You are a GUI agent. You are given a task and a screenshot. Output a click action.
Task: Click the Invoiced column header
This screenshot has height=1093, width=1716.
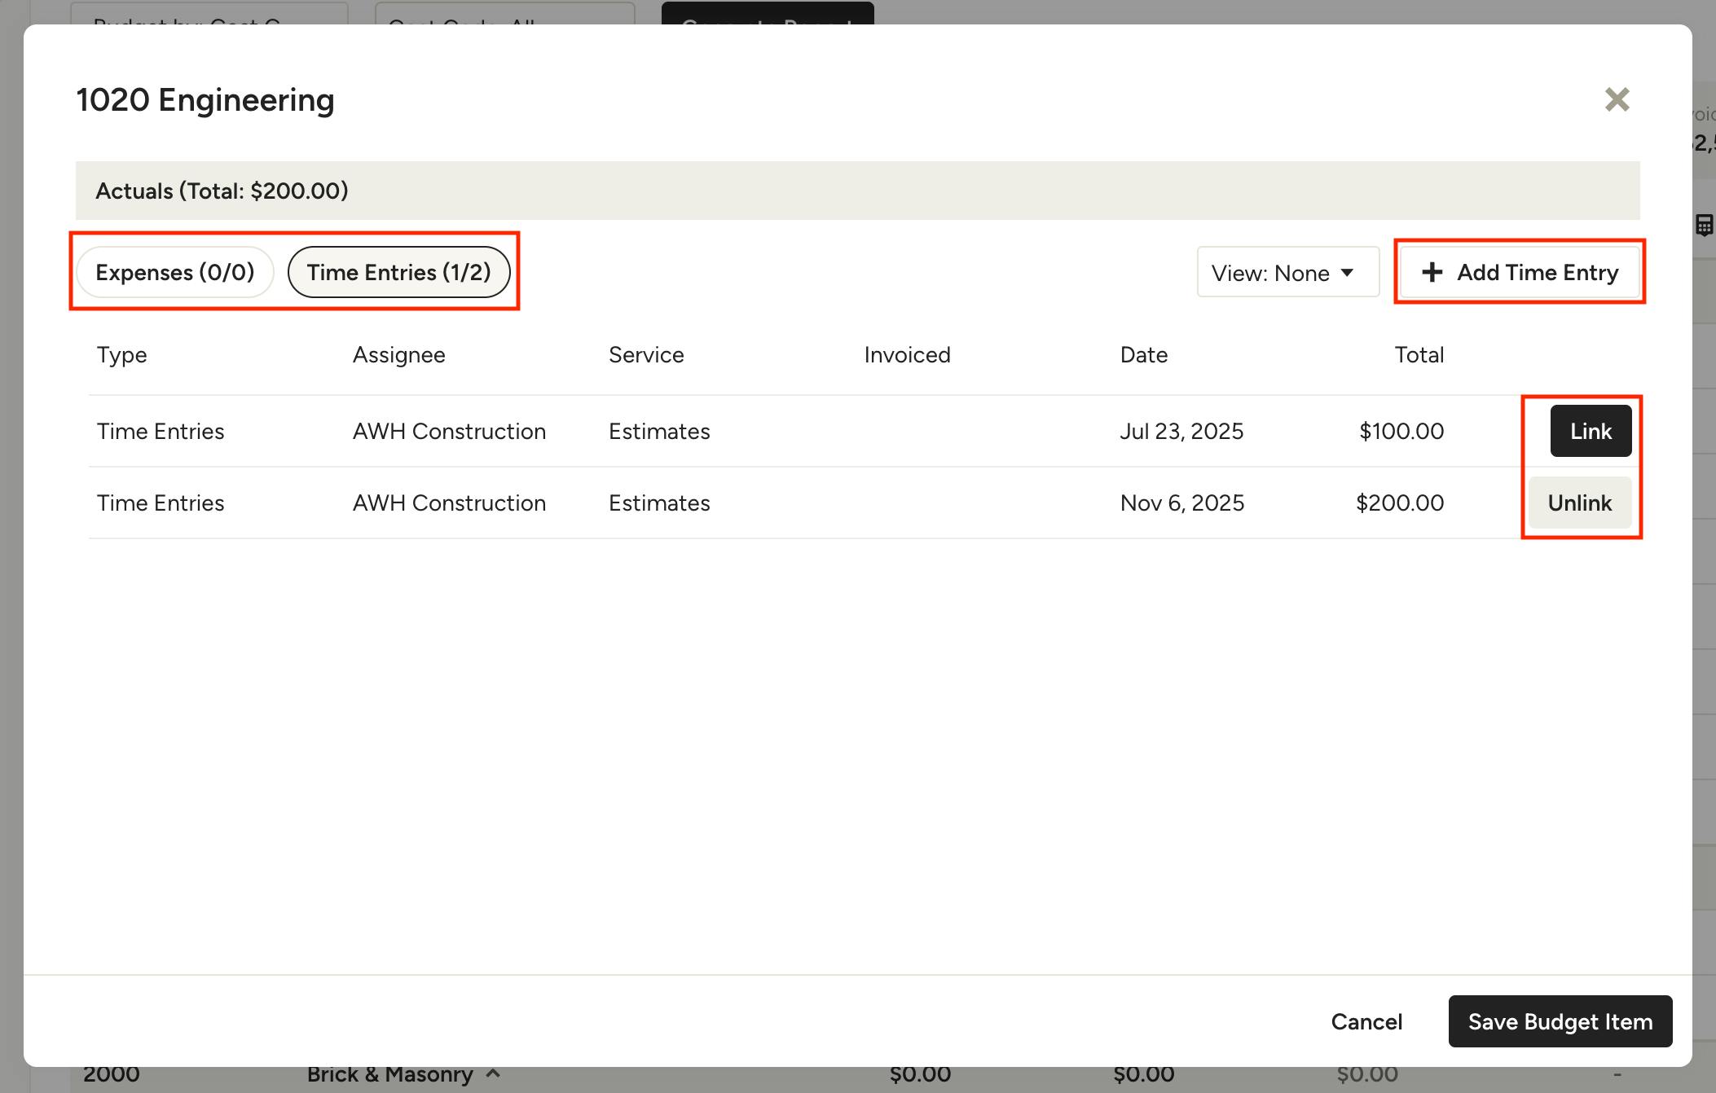pos(907,355)
